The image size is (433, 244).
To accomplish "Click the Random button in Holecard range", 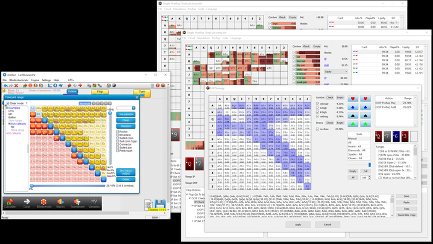I will click(x=126, y=126).
